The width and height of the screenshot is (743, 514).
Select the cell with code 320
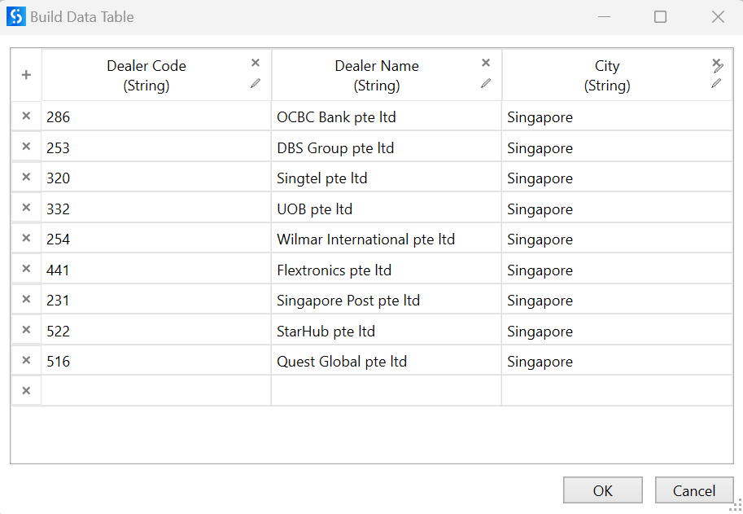(156, 178)
